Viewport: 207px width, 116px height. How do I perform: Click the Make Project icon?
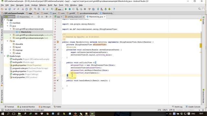point(52,9)
